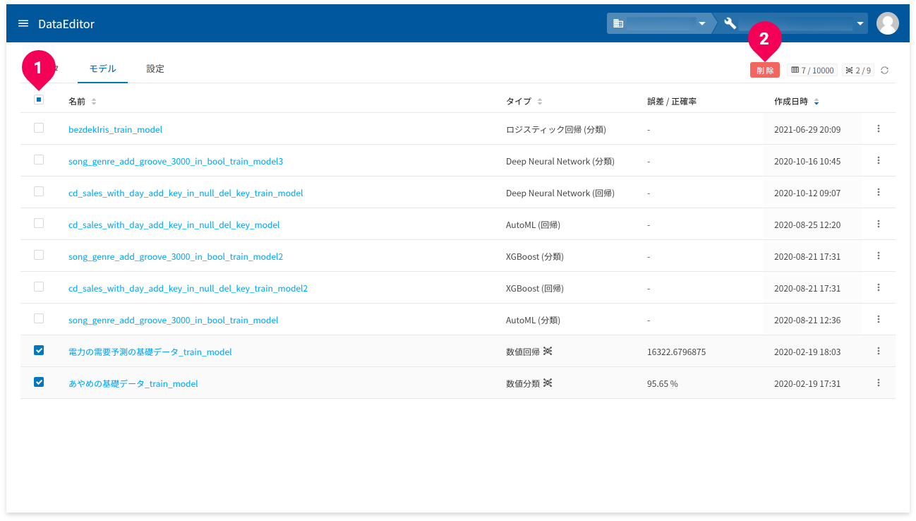Check the cd_sales del_key_train_model row checkbox
This screenshot has height=521, width=916.
(39, 191)
